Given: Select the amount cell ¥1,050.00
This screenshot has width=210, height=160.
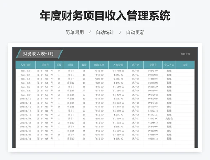Looking at the screenshot, I should click(x=118, y=119).
